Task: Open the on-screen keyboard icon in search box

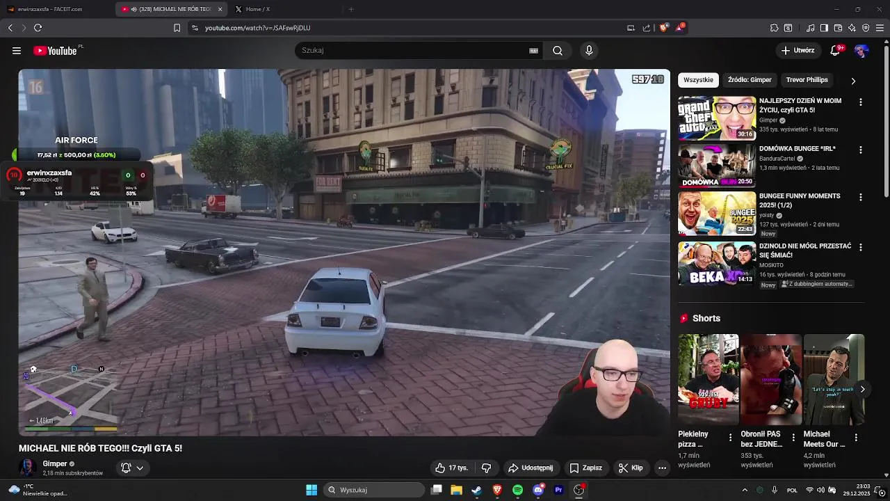Action: (x=533, y=50)
